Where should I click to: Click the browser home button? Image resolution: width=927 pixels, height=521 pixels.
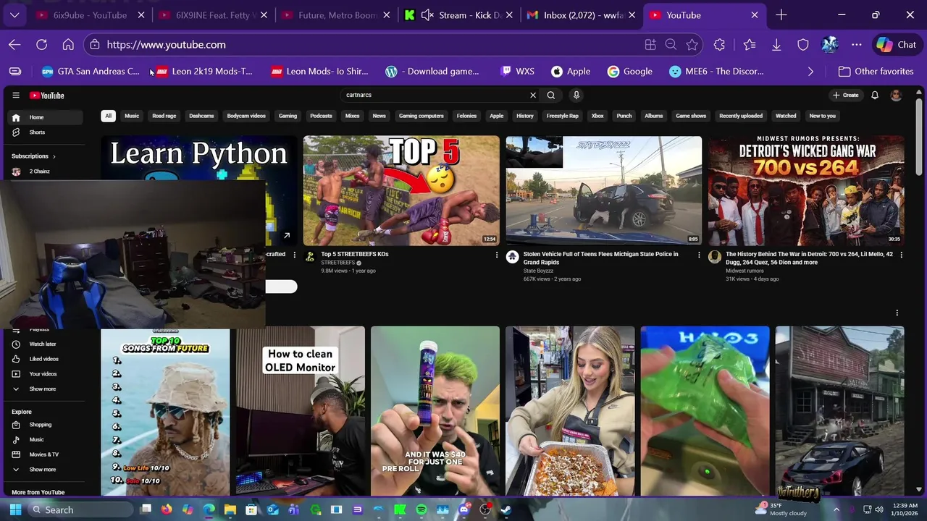(68, 45)
